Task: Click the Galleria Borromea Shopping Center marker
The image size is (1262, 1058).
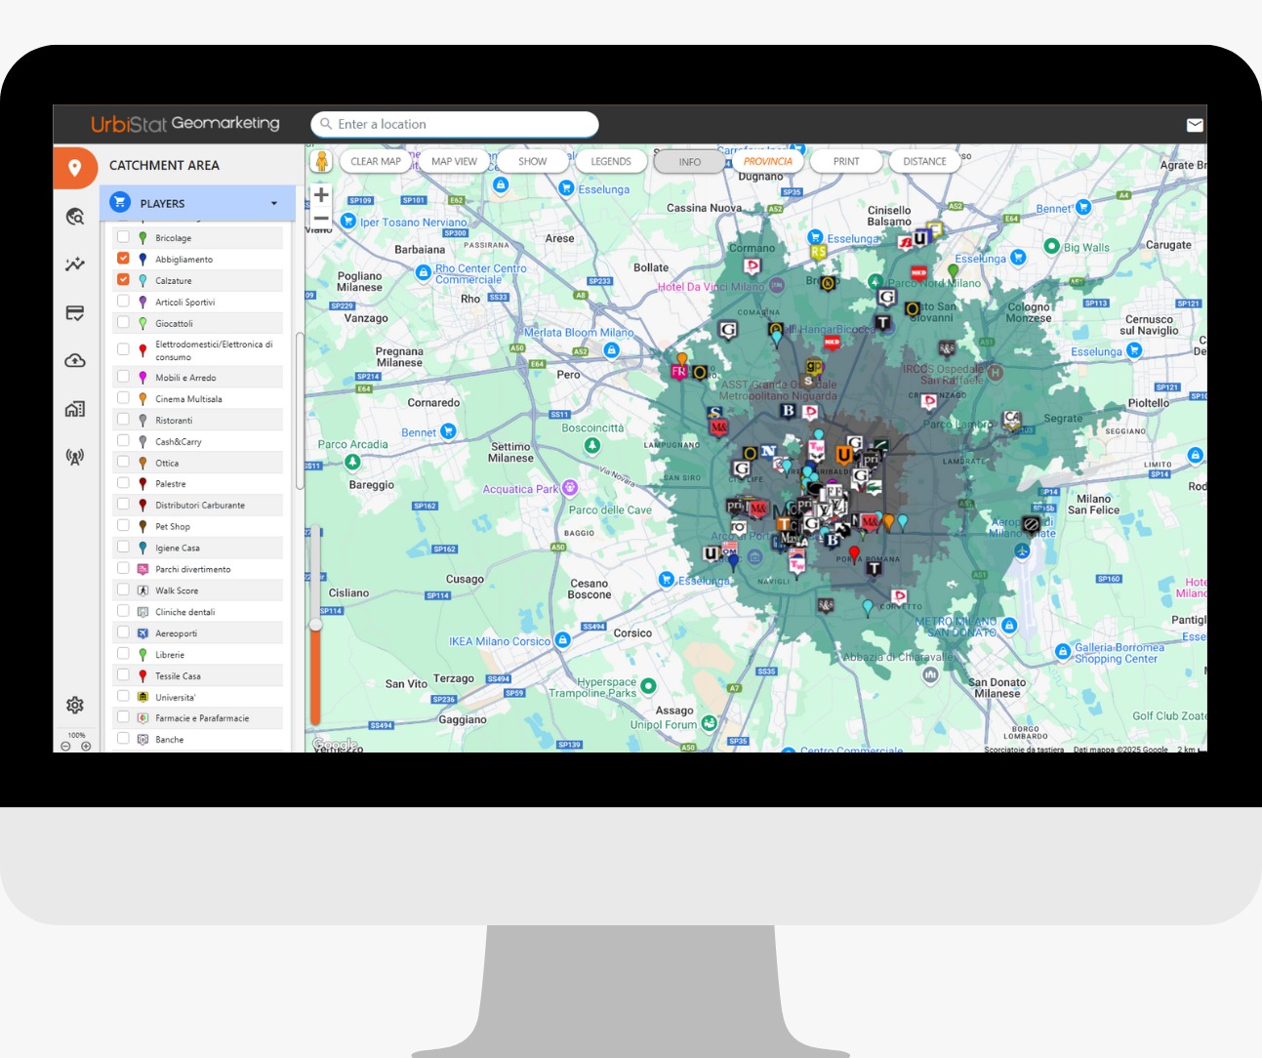Action: pyautogui.click(x=1063, y=651)
